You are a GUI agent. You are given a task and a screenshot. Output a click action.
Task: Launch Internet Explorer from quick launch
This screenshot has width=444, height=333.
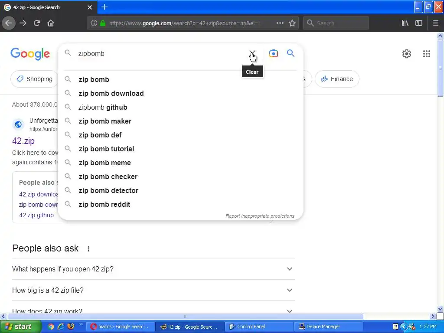(x=61, y=326)
